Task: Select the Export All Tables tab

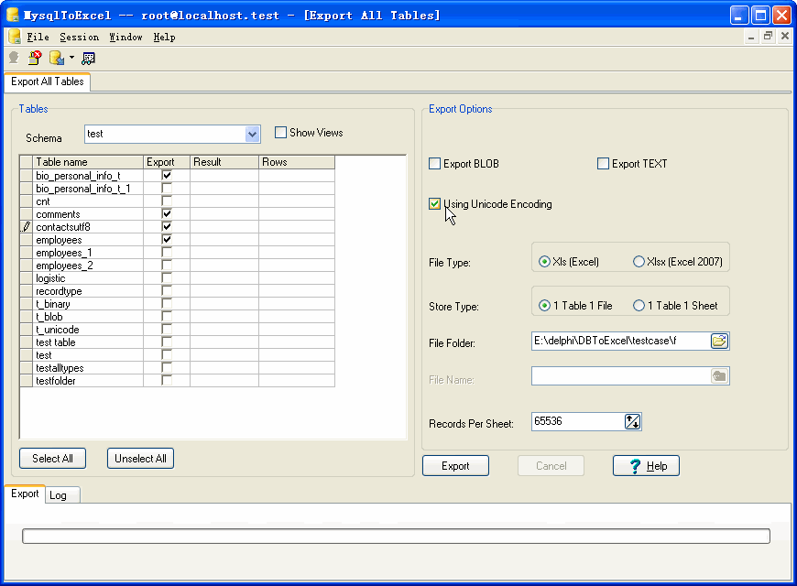Action: click(48, 81)
